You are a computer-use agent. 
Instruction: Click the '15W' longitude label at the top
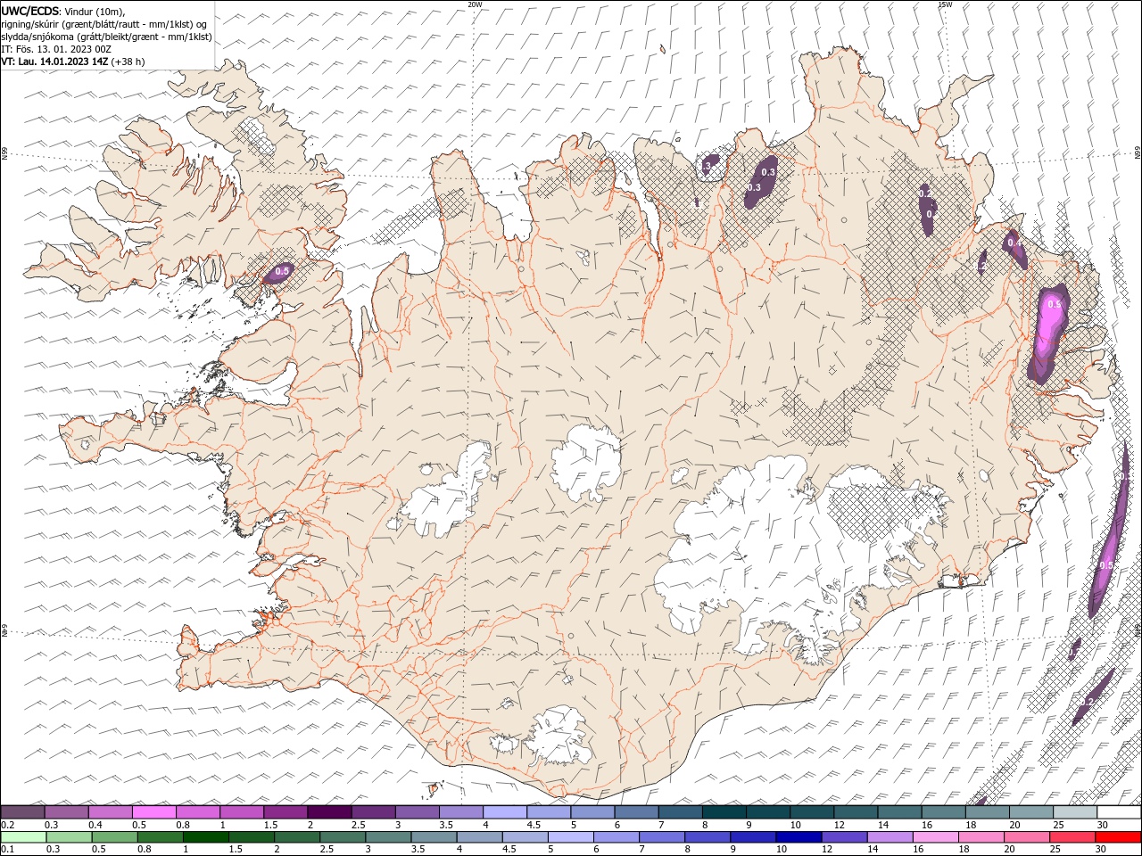945,4
